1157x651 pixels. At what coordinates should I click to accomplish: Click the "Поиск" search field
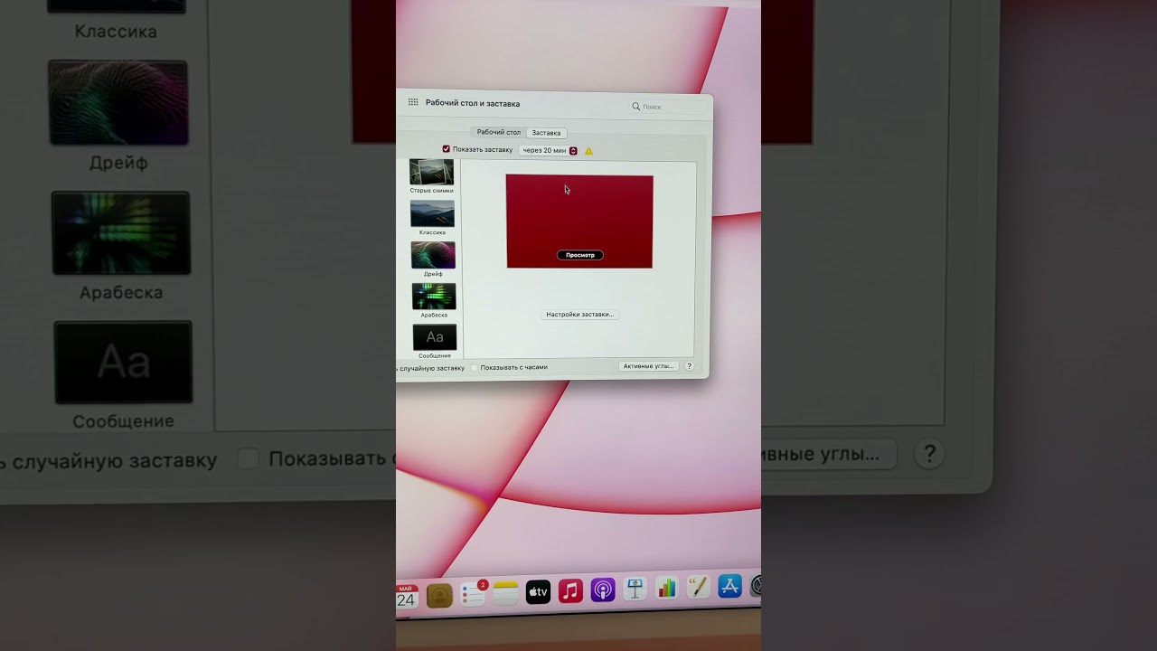pyautogui.click(x=669, y=107)
